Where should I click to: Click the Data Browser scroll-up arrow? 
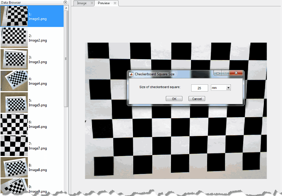(66, 8)
